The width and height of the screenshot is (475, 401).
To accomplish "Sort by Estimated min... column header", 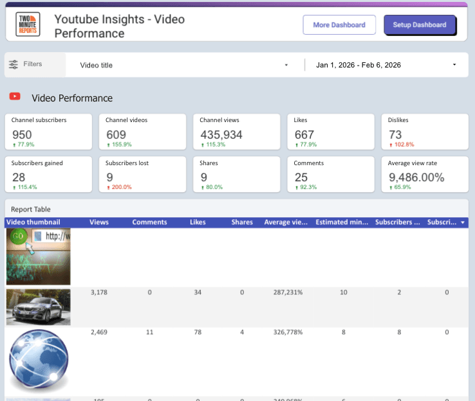I will click(x=342, y=222).
